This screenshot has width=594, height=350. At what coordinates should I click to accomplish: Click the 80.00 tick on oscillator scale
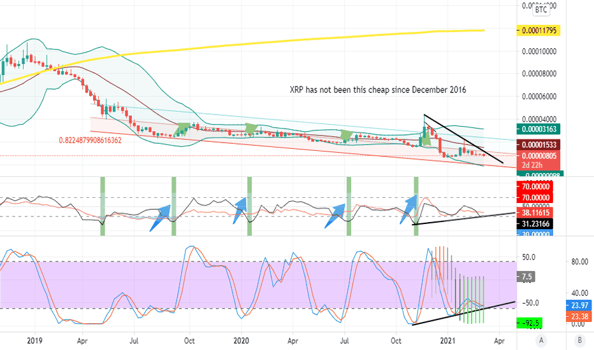pos(579,262)
